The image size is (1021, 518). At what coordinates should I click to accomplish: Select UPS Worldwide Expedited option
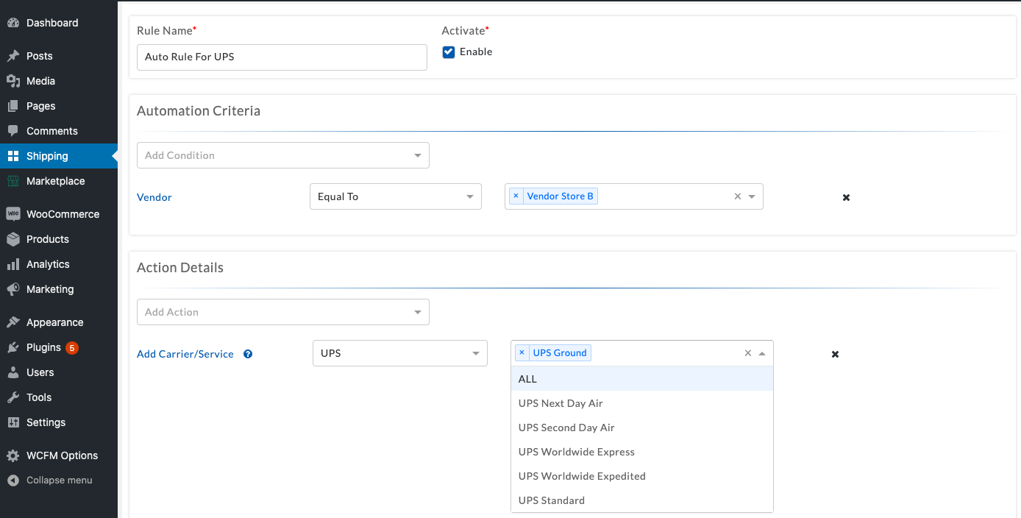tap(641, 476)
